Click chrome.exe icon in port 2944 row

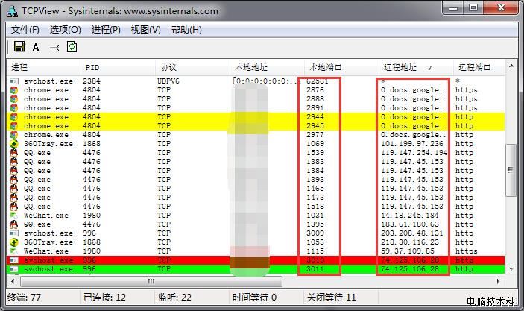pyautogui.click(x=13, y=117)
